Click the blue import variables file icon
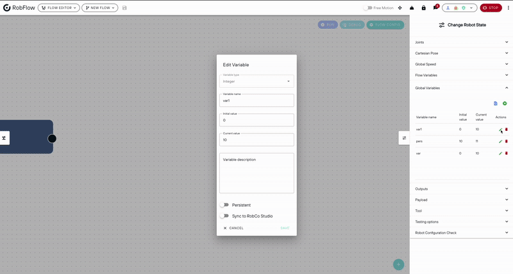Viewport: 513px width, 274px height. pos(496,103)
